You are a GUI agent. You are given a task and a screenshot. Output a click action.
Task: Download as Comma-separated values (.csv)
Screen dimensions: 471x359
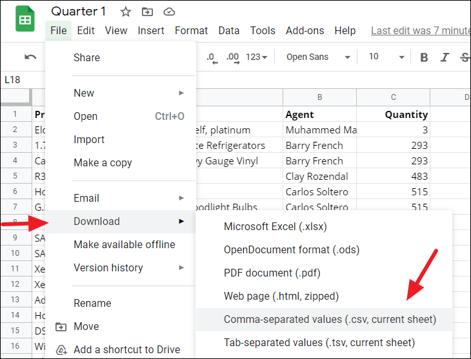pyautogui.click(x=323, y=320)
